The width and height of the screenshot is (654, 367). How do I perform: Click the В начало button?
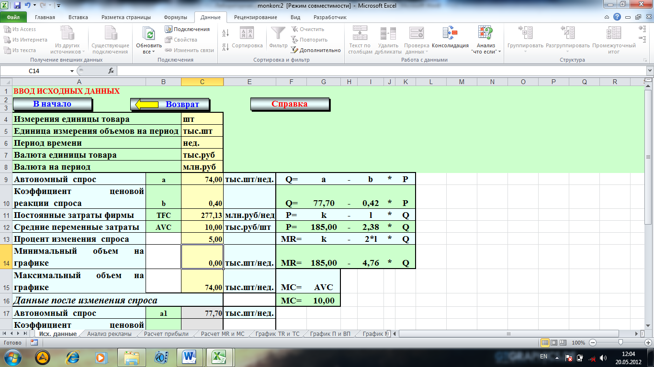[x=52, y=104]
